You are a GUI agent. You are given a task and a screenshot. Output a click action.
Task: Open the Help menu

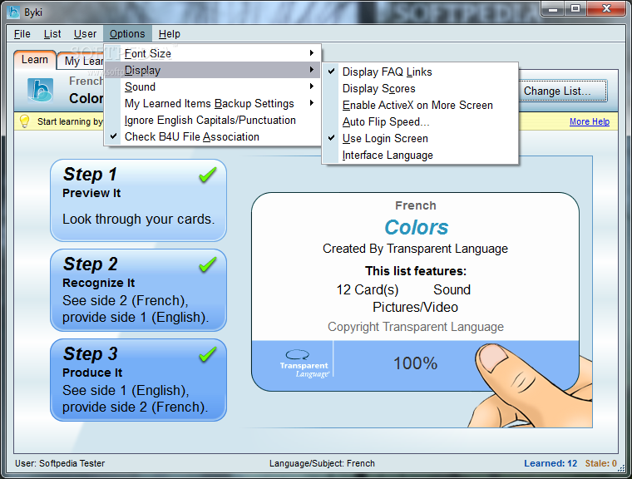pos(170,34)
